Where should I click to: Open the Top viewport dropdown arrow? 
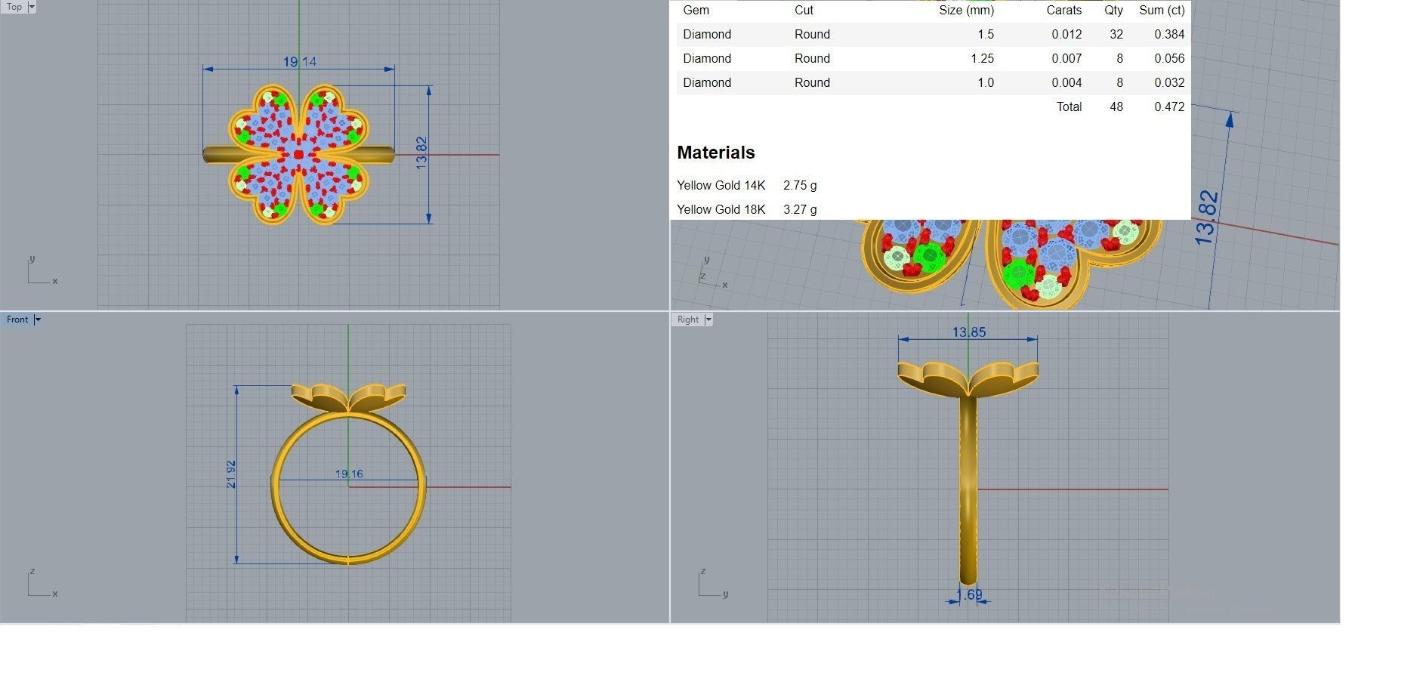pos(32,7)
